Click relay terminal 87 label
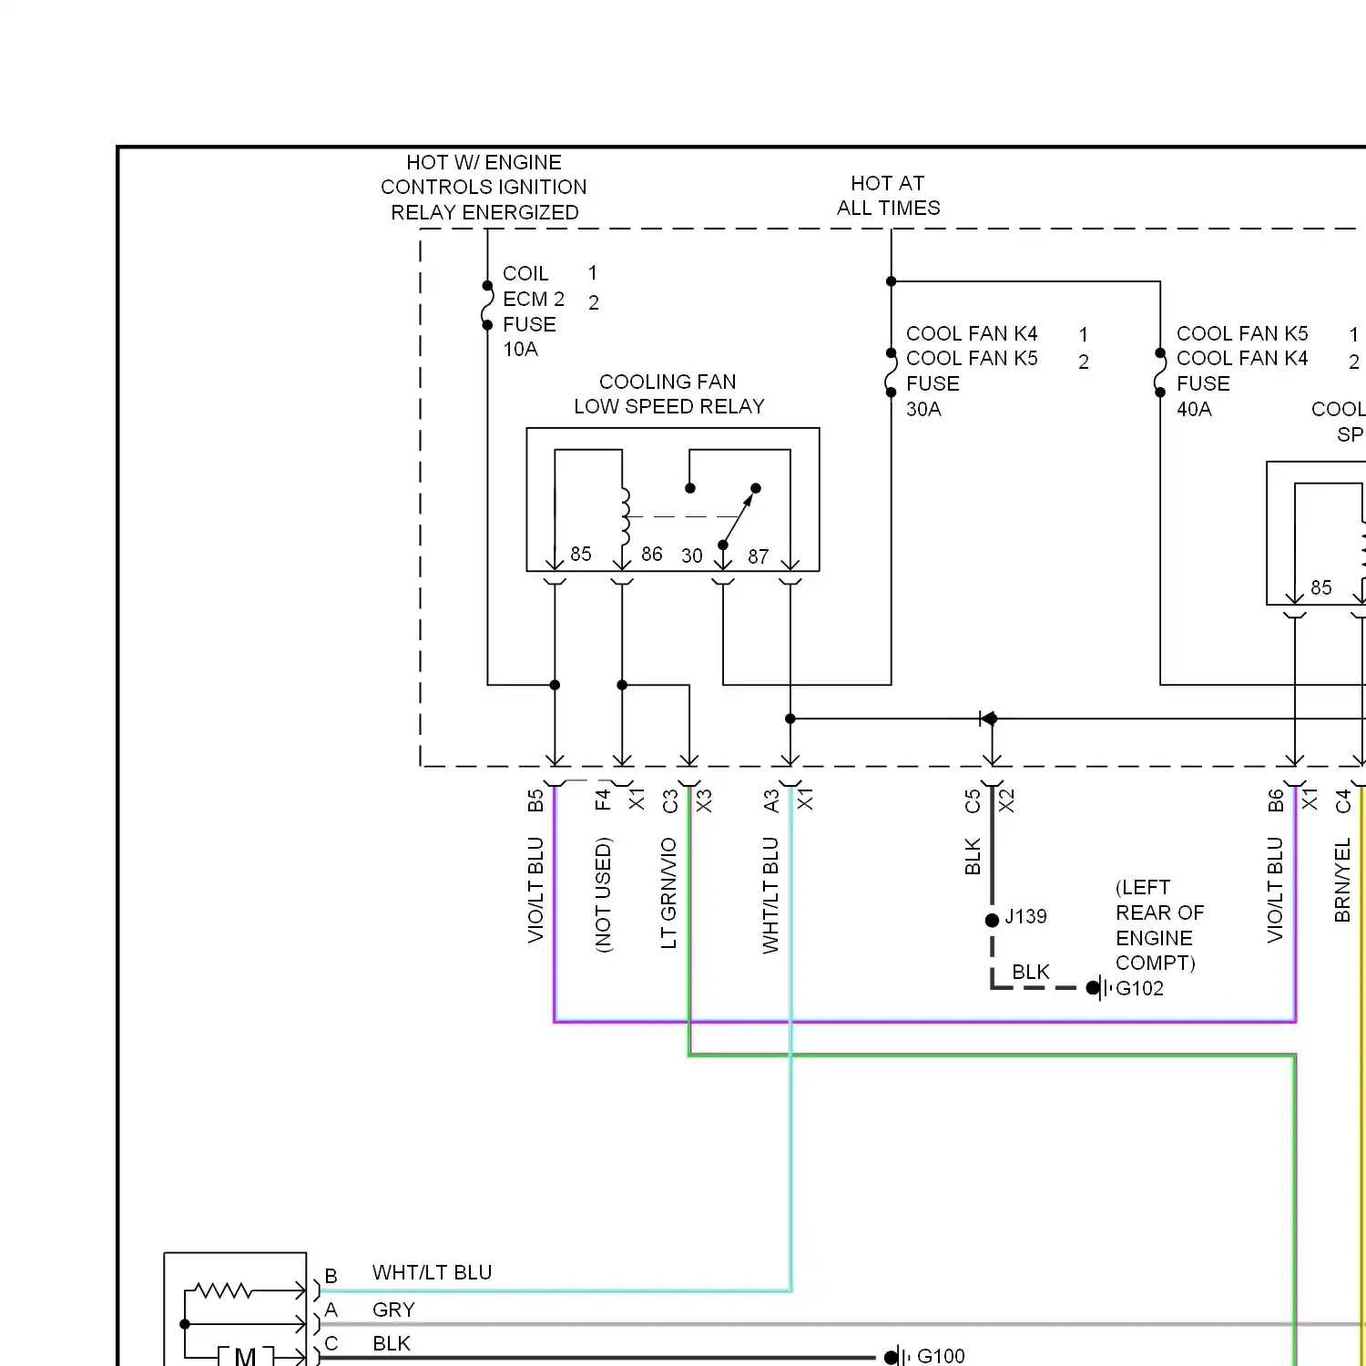 point(759,556)
